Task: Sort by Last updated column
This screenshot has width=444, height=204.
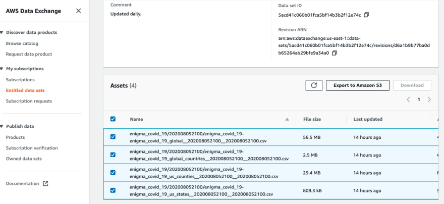Action: tap(368, 119)
